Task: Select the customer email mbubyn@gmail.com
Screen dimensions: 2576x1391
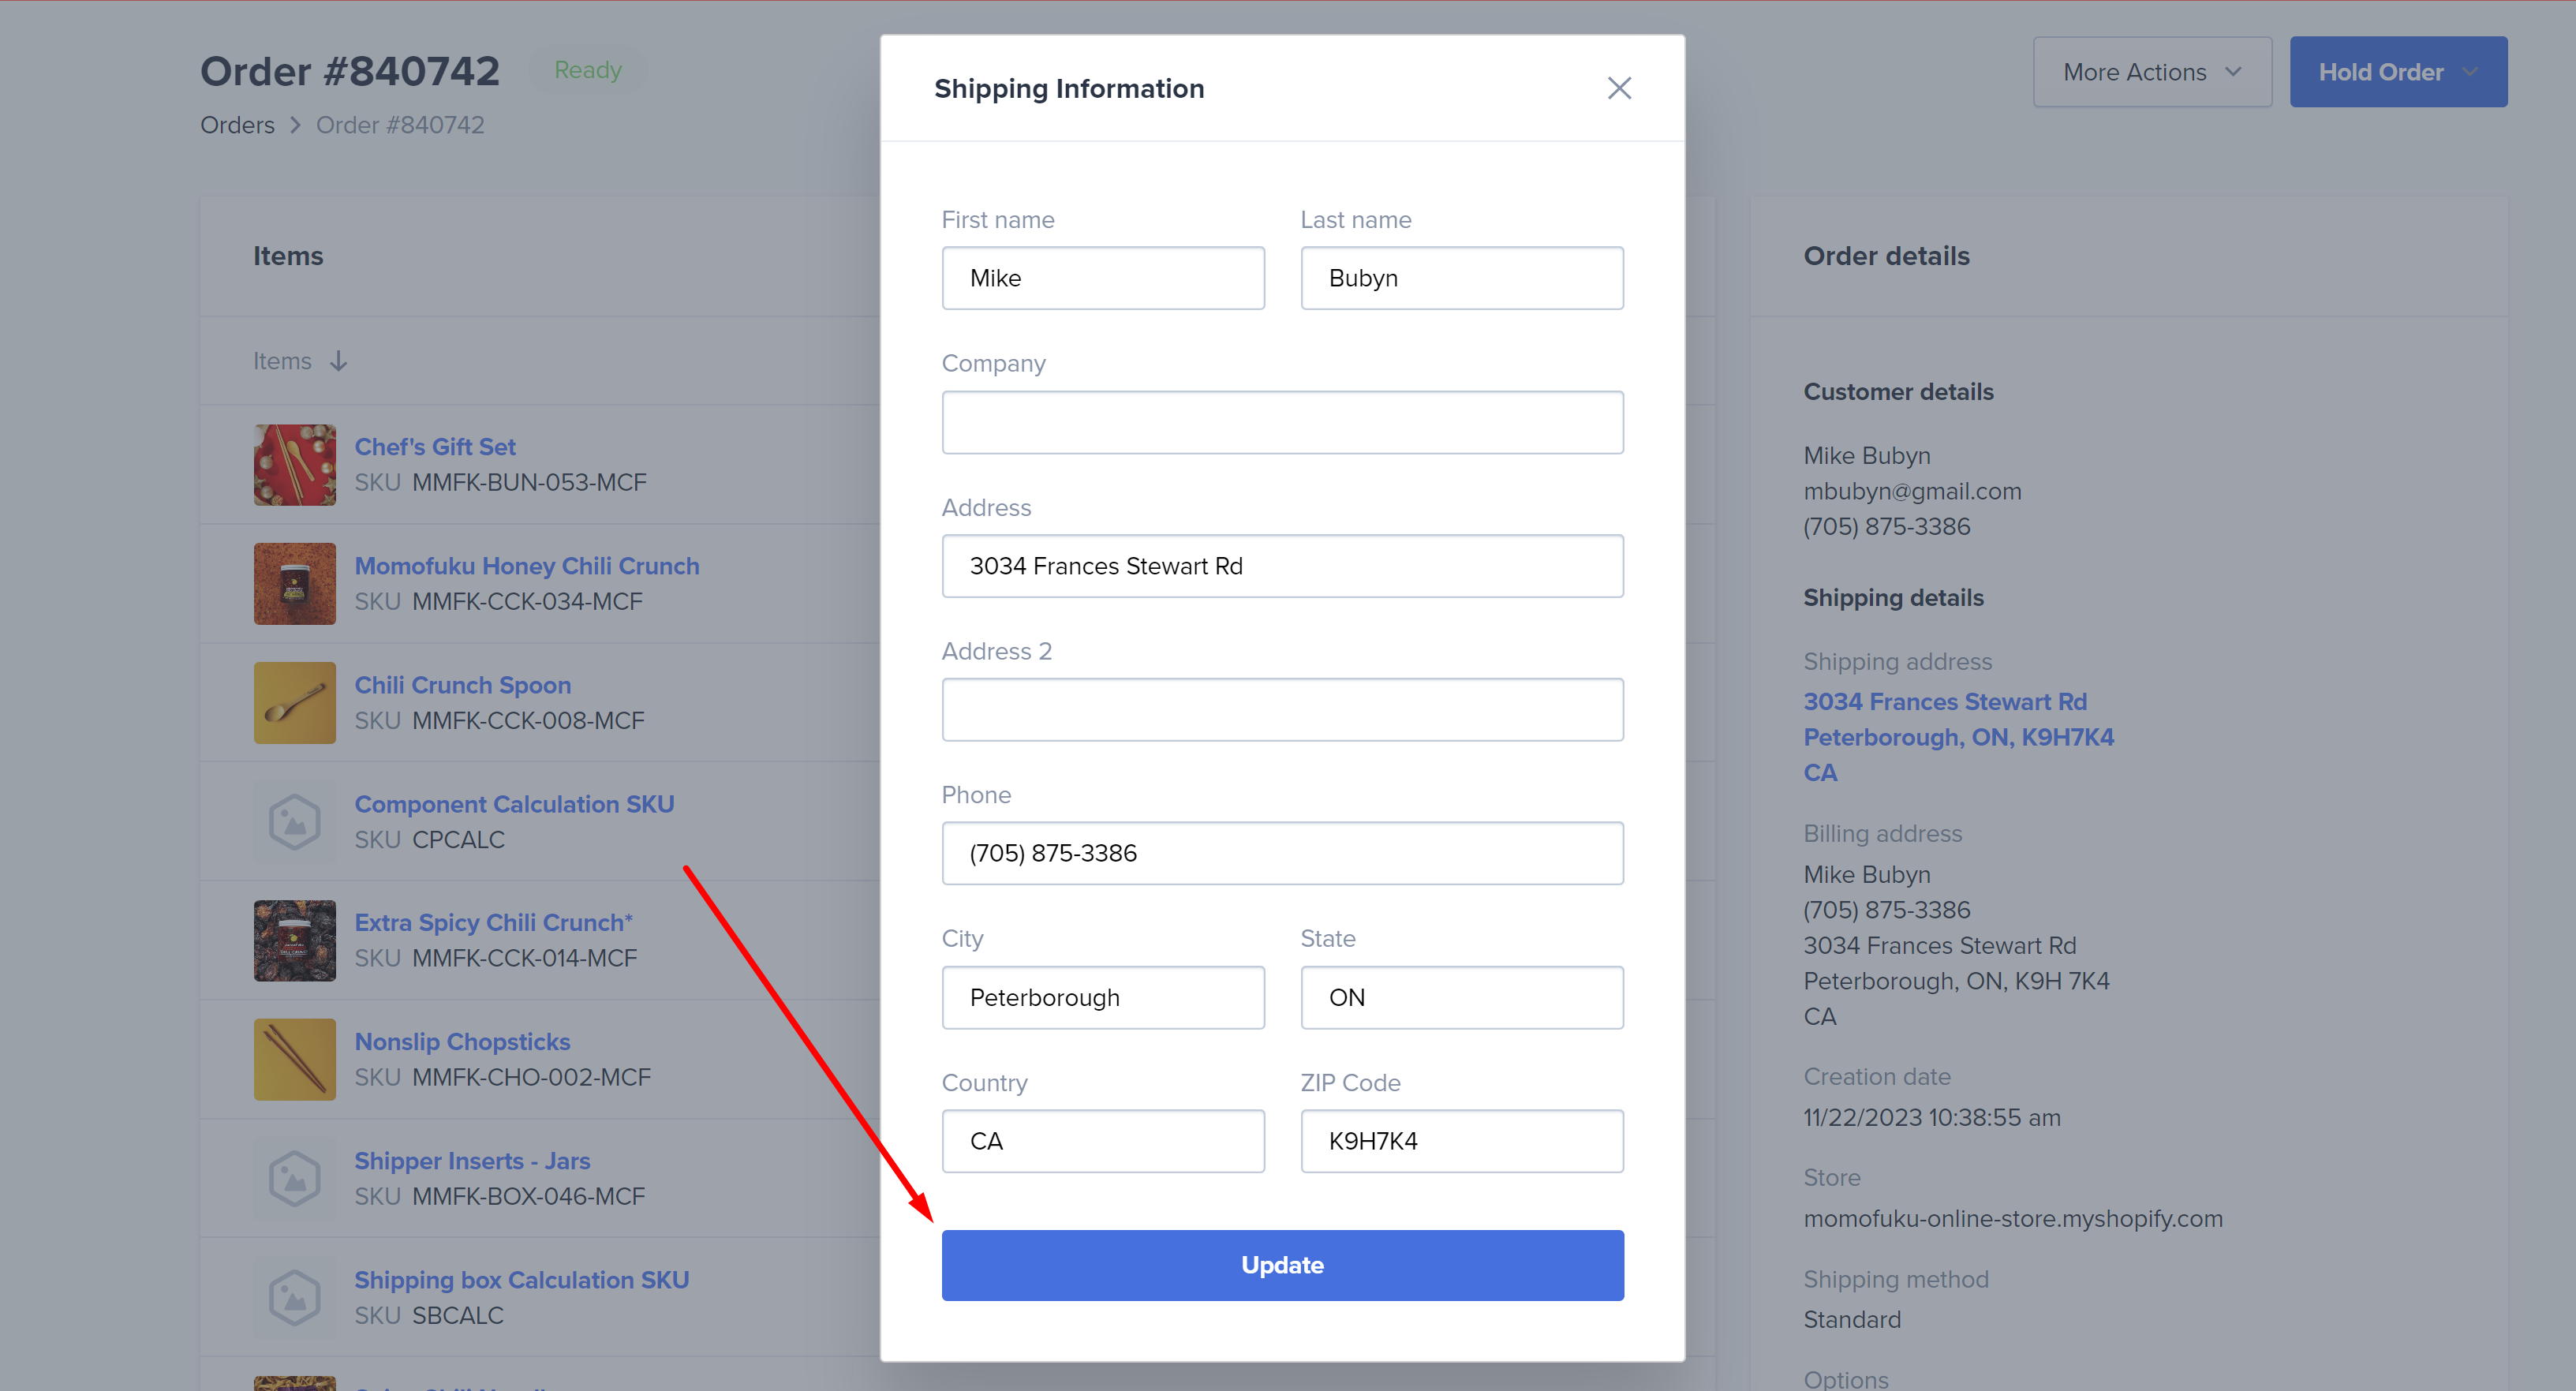Action: [x=1912, y=491]
